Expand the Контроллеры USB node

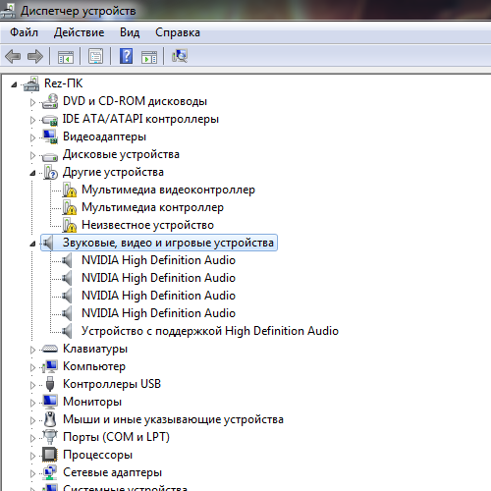[32, 385]
